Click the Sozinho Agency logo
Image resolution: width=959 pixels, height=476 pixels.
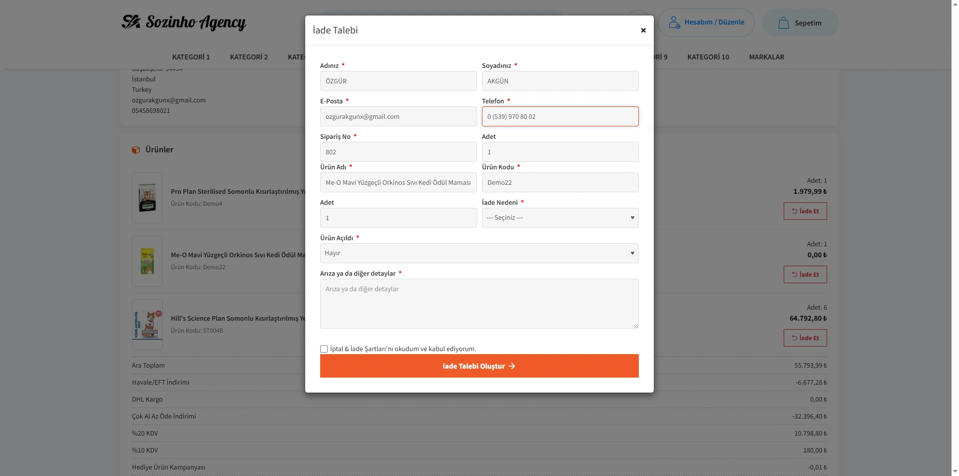coord(184,22)
